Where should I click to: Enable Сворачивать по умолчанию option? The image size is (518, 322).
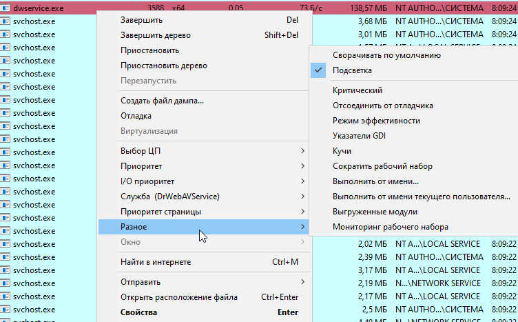[x=386, y=55]
